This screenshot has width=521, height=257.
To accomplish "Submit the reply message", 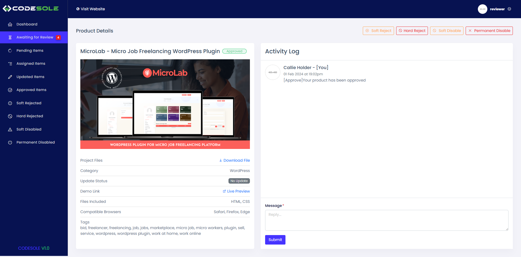I will [x=275, y=240].
